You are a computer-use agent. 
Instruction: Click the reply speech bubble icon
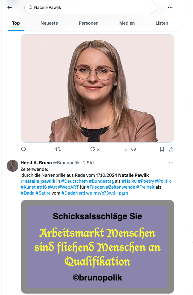(23, 149)
